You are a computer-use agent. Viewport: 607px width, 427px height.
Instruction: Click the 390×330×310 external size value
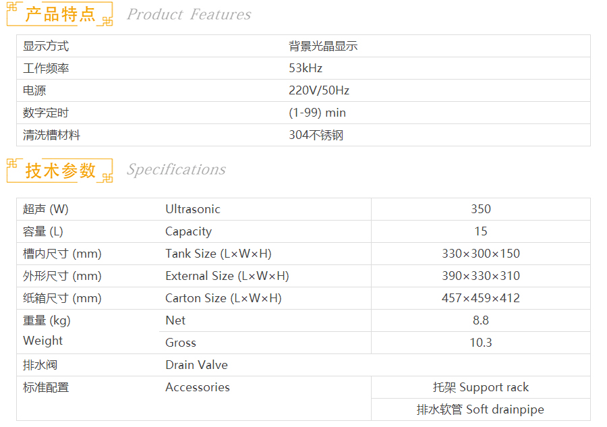480,276
